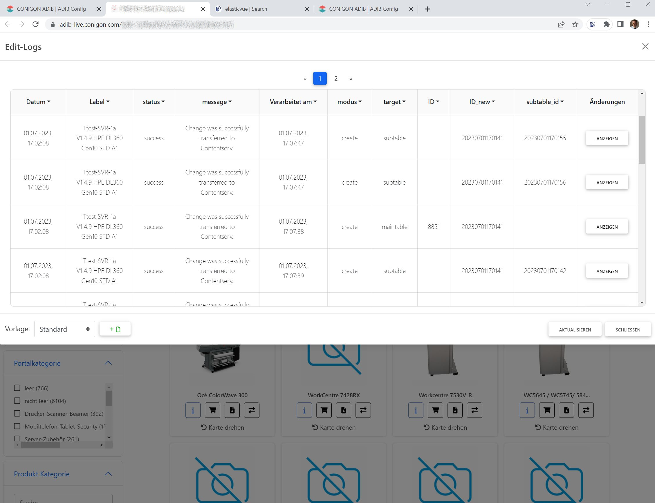Click the swap arrows icon for WC5645 / WC5745

(586, 410)
